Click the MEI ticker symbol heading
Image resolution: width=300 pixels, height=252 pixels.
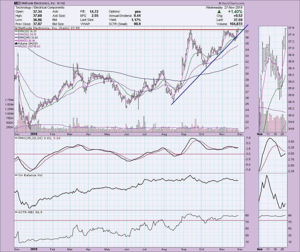click(17, 3)
